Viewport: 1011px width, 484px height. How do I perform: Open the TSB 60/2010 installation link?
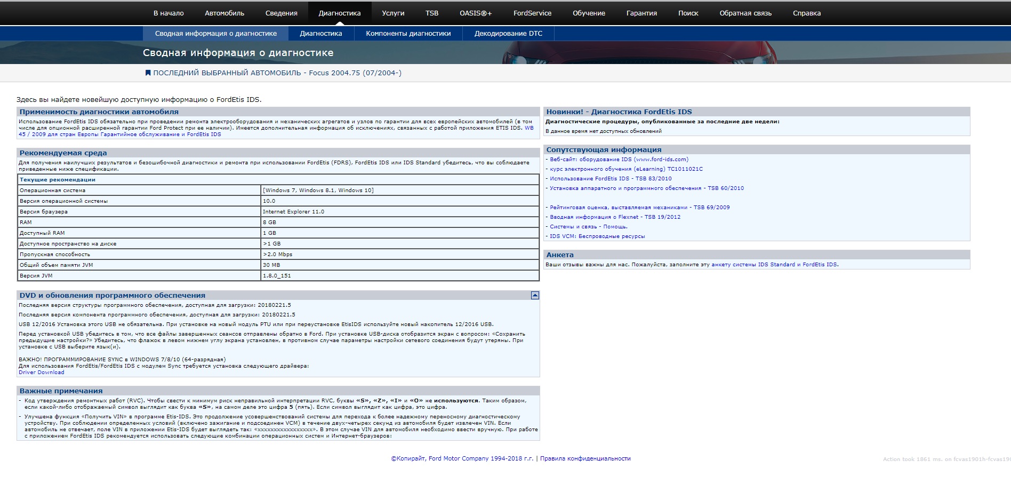[x=647, y=188]
